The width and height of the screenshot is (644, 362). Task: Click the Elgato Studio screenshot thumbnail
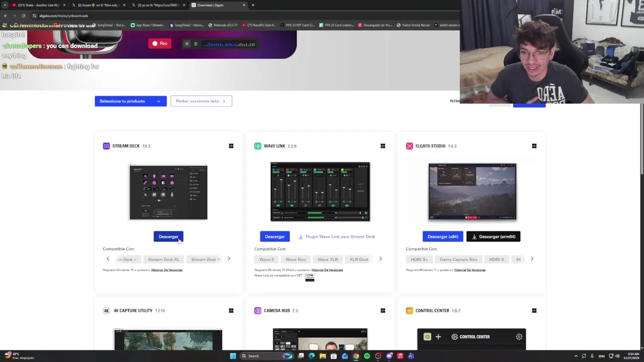[472, 192]
